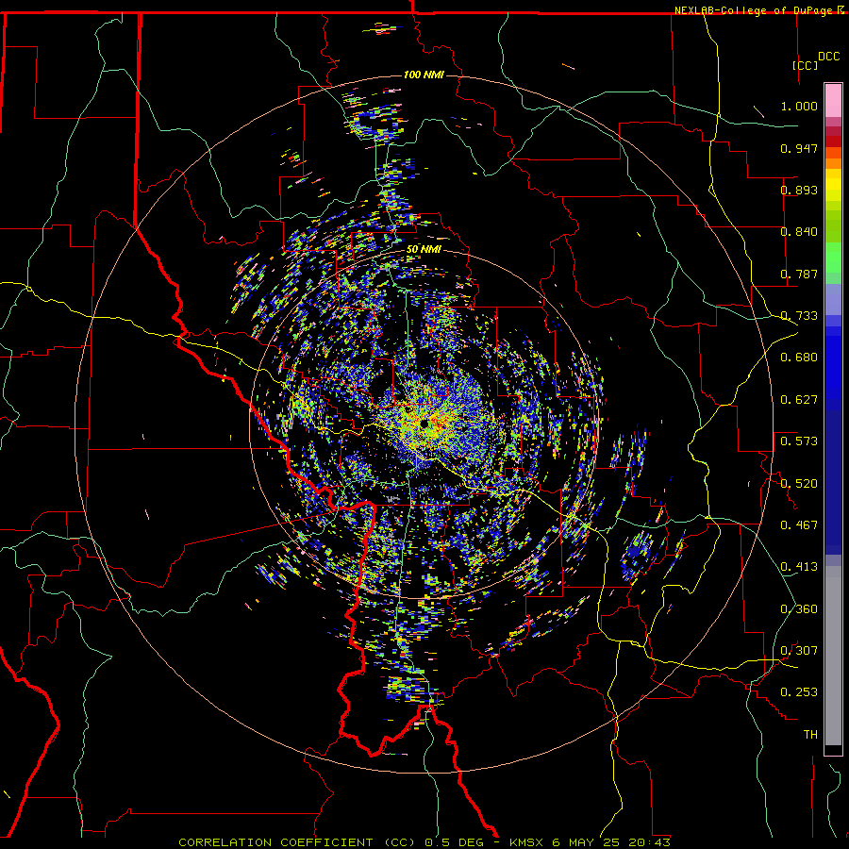Click the 0.733 scale value

pyautogui.click(x=799, y=316)
